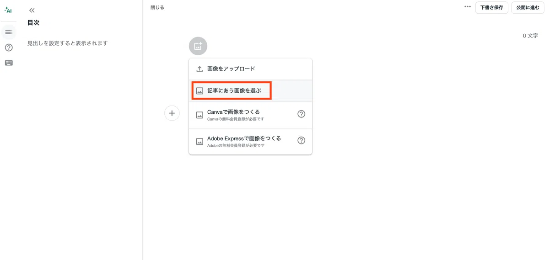This screenshot has width=549, height=260.
Task: Open the AI assistant icon
Action: pyautogui.click(x=8, y=10)
